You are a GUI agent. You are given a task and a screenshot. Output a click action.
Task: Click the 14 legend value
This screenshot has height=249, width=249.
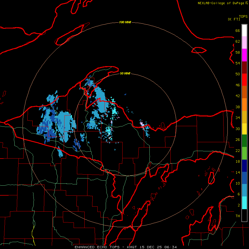point(238,172)
